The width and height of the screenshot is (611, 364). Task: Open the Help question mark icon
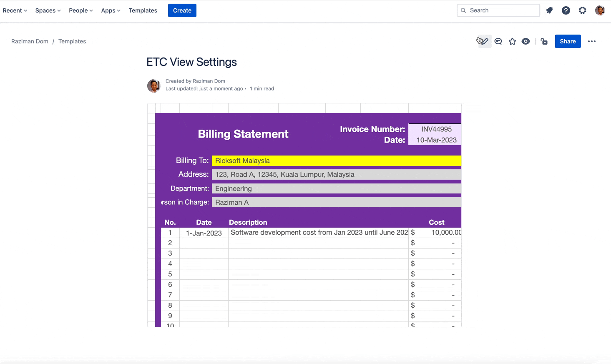pyautogui.click(x=566, y=10)
